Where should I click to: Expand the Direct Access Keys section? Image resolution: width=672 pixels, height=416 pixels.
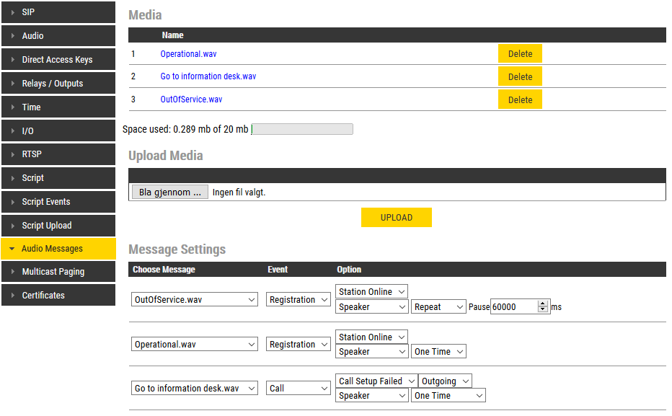click(58, 60)
